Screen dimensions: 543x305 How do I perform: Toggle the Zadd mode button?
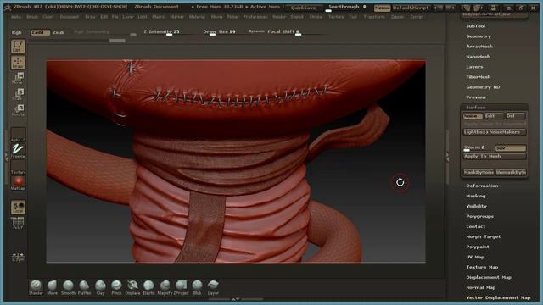coord(40,32)
